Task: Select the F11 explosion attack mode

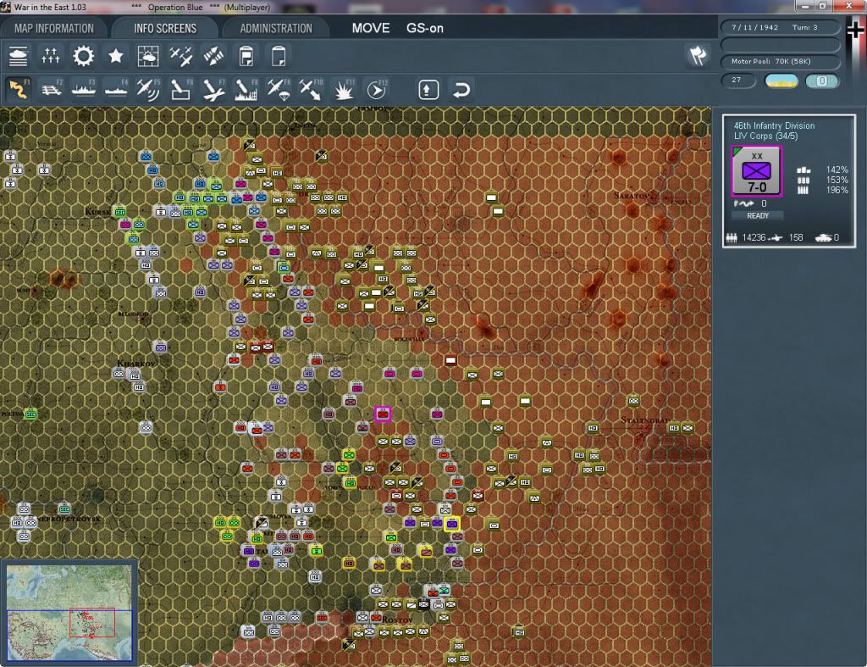Action: [344, 89]
